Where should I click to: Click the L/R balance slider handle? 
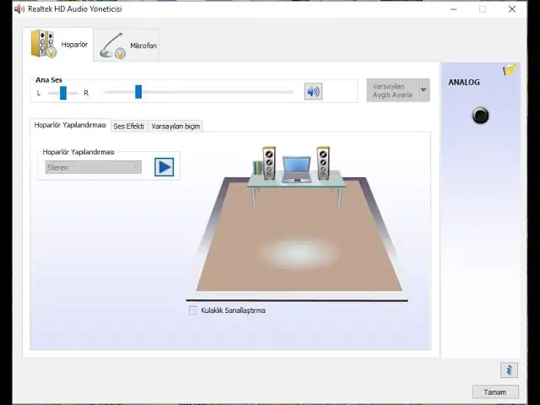pyautogui.click(x=63, y=93)
